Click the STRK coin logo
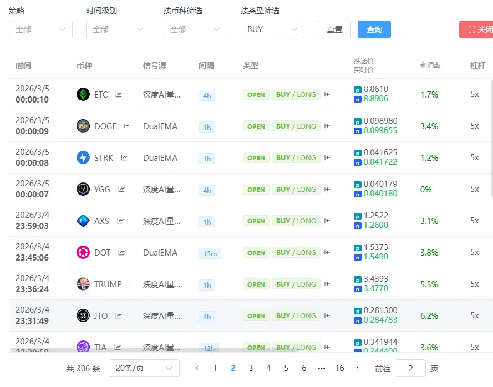The width and height of the screenshot is (493, 387). coord(83,157)
